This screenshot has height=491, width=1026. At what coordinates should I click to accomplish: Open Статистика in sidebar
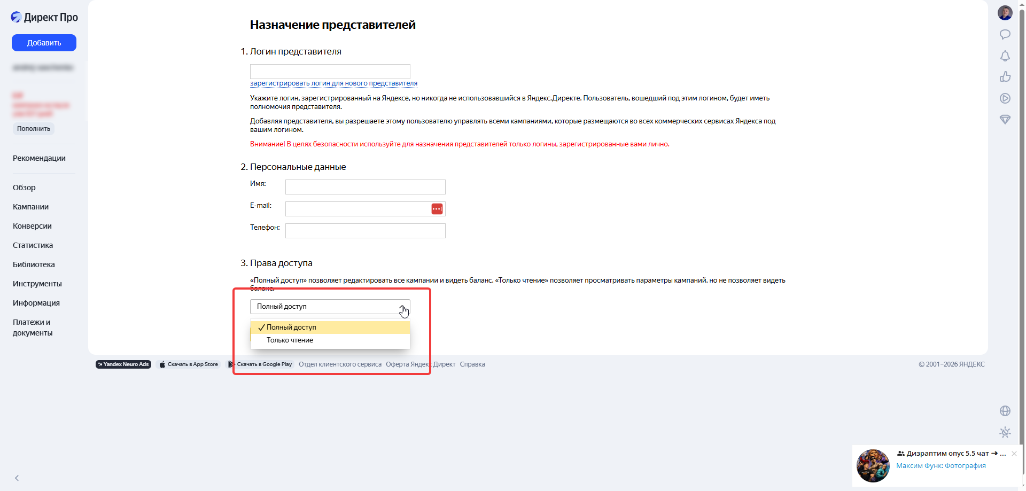[33, 245]
